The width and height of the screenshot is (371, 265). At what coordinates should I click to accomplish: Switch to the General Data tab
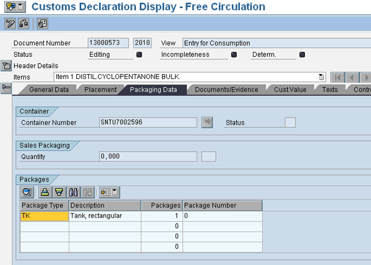coord(48,90)
